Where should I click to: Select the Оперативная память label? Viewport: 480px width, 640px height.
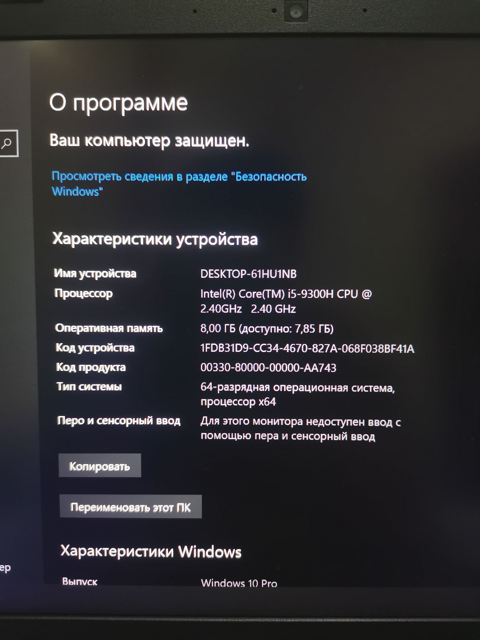[x=109, y=328]
